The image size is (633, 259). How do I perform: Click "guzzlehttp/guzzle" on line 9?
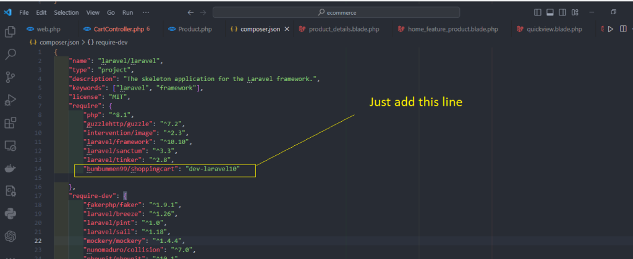pos(117,124)
